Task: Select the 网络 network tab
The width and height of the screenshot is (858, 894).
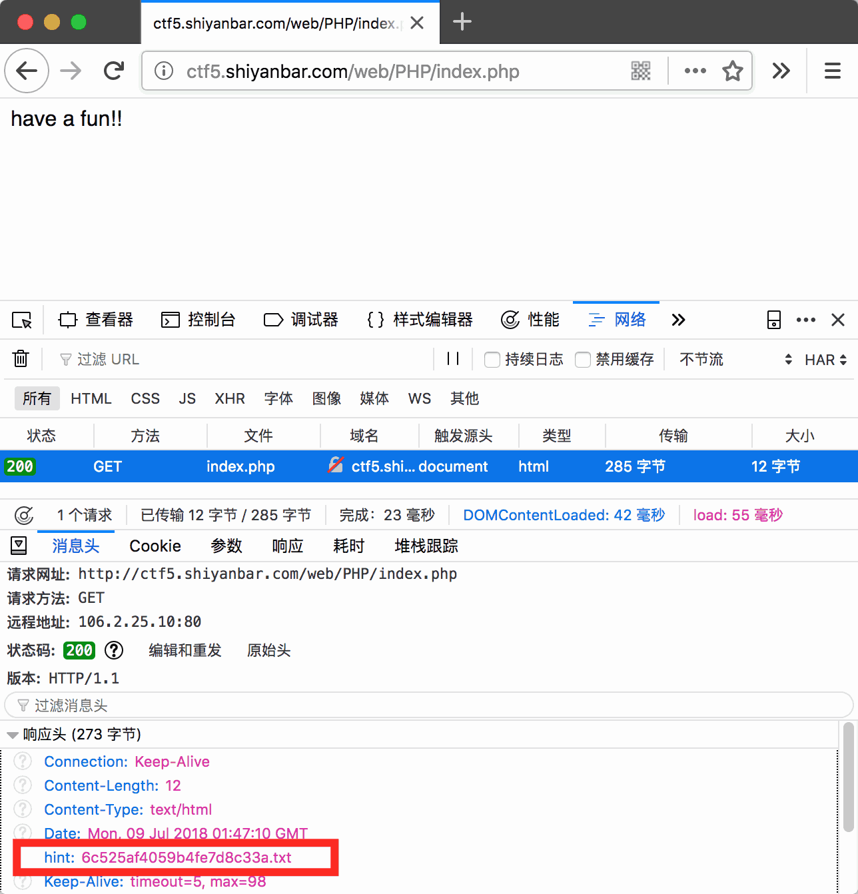Action: [617, 320]
